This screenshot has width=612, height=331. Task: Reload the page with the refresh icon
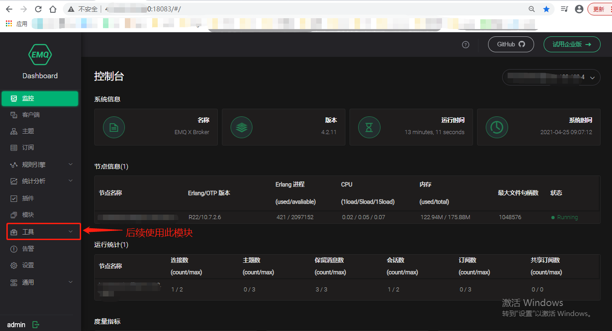pos(38,9)
